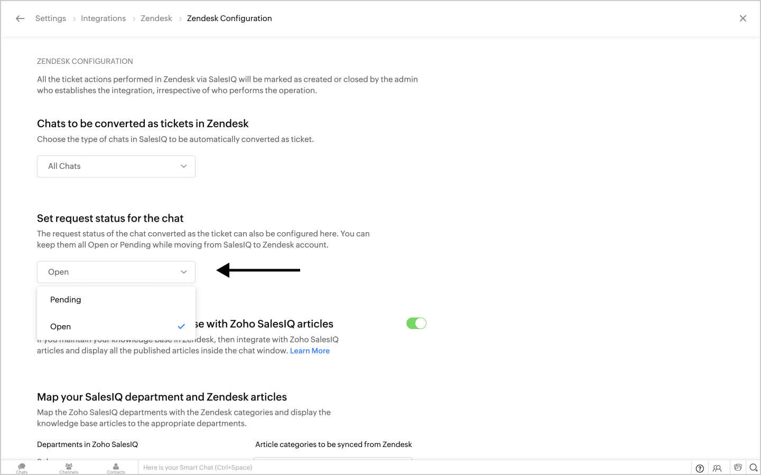Navigate to the Zendesk breadcrumb
The height and width of the screenshot is (475, 761).
coord(156,18)
